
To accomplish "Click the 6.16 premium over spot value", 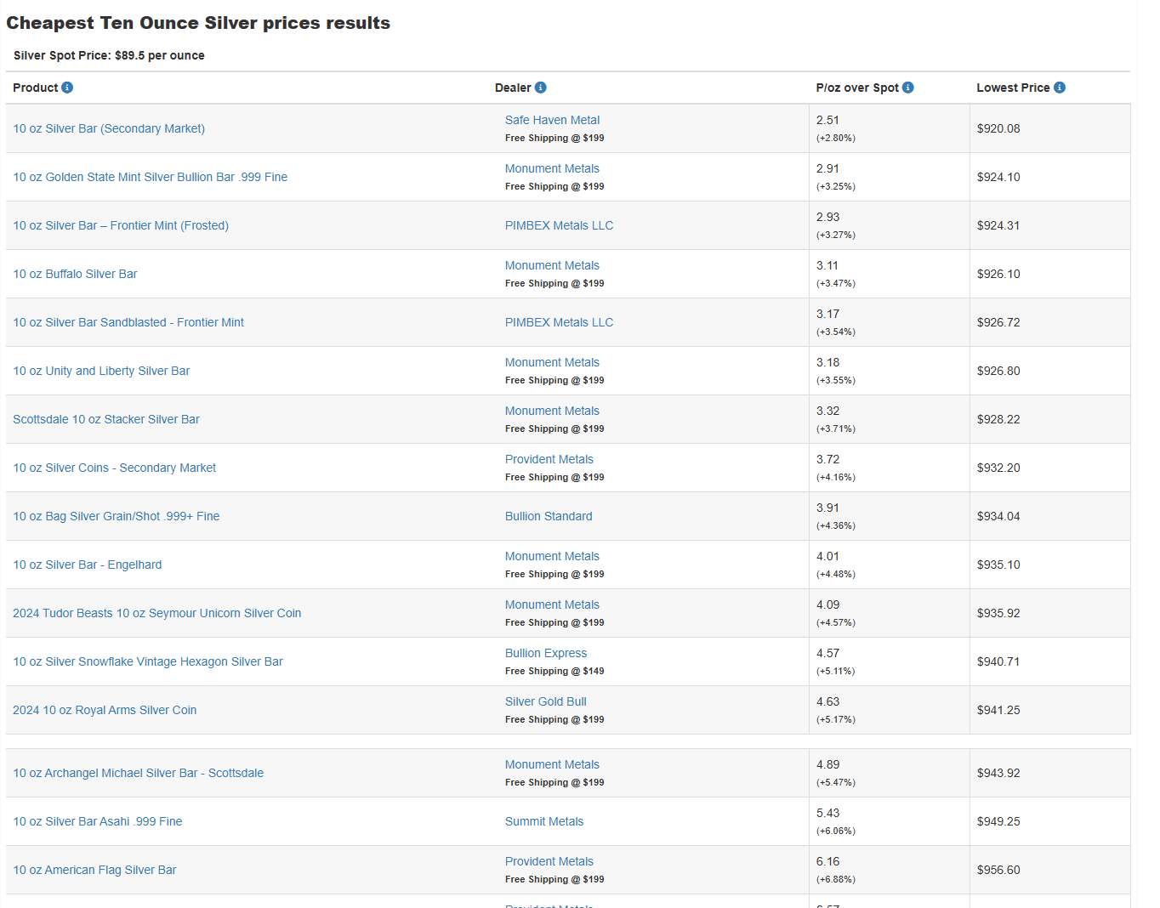I will [x=827, y=861].
